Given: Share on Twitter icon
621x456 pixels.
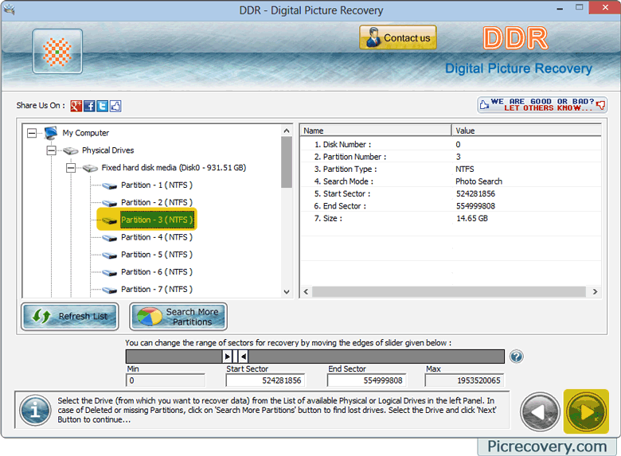Looking at the screenshot, I should pos(103,106).
